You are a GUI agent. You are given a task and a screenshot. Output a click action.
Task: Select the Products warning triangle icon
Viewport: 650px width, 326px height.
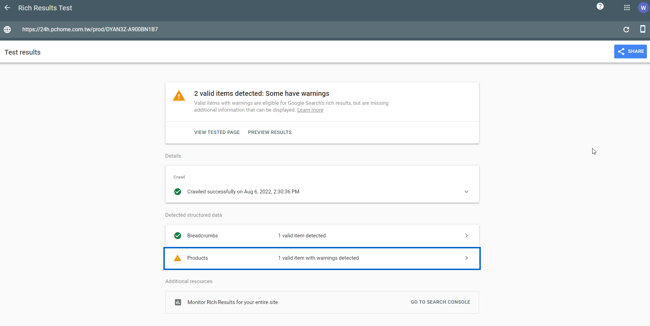pyautogui.click(x=177, y=258)
